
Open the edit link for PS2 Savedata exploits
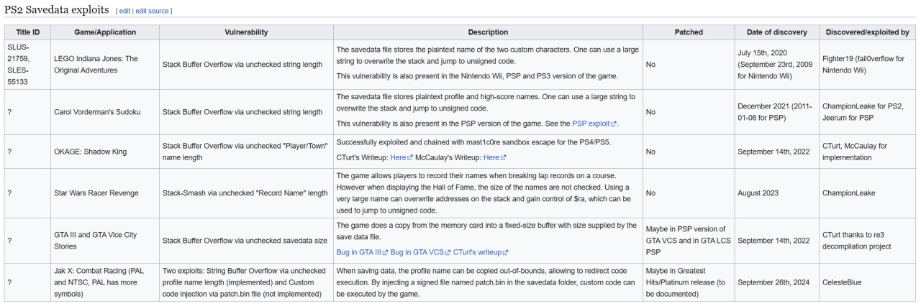tap(124, 11)
